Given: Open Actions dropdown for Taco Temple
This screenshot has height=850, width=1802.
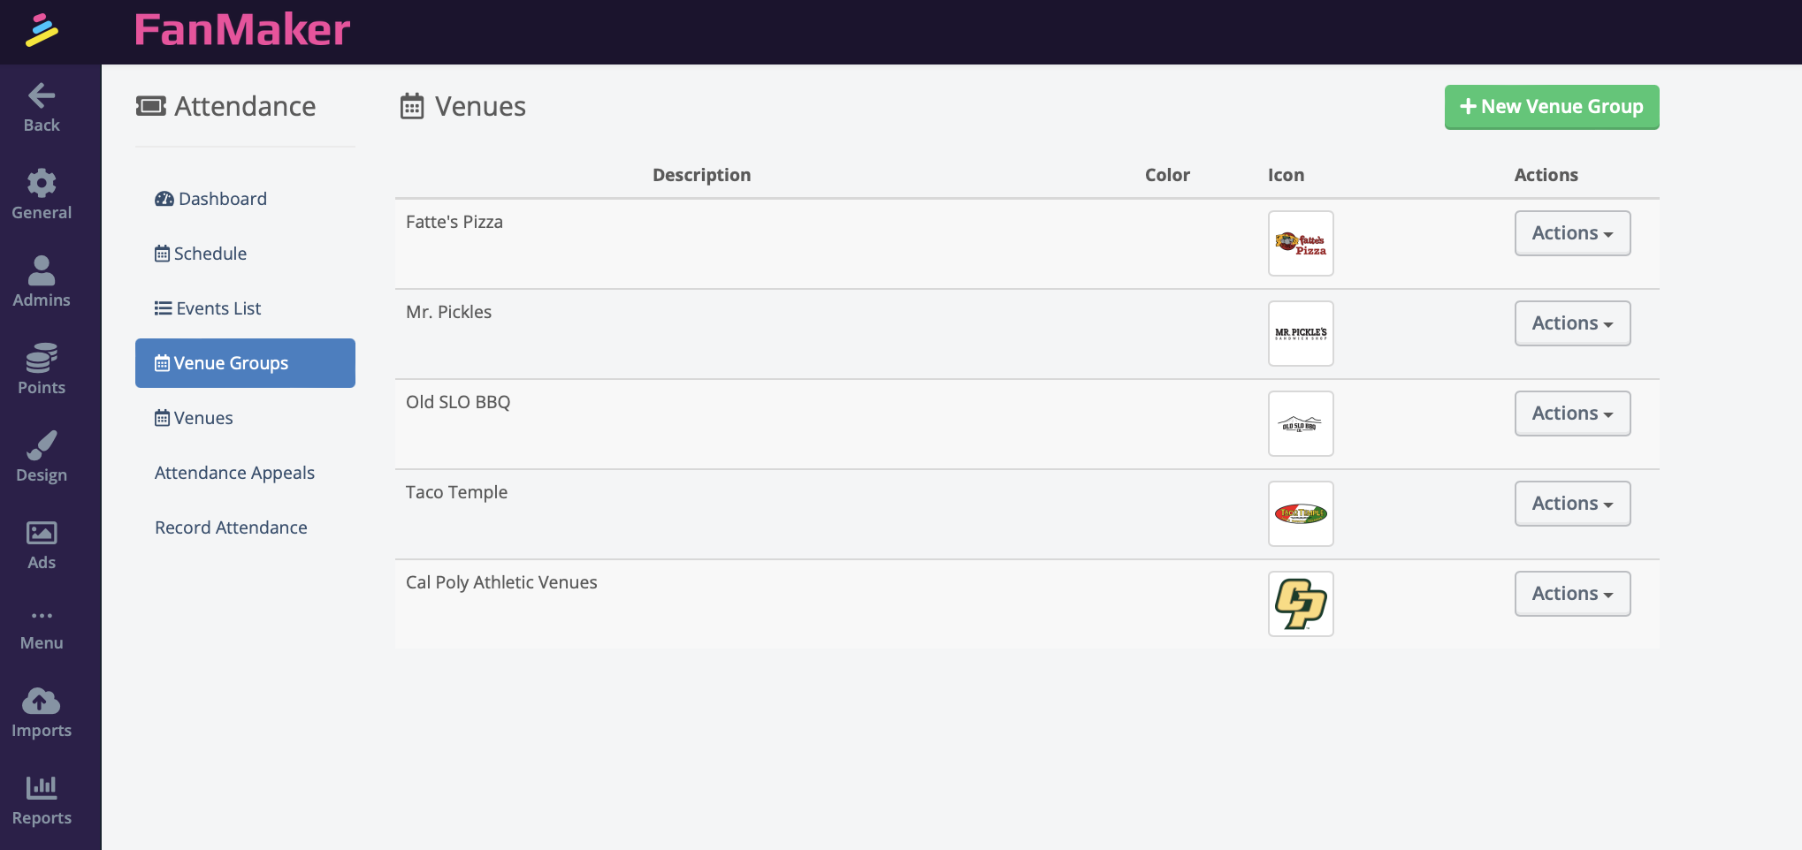Looking at the screenshot, I should (x=1571, y=504).
